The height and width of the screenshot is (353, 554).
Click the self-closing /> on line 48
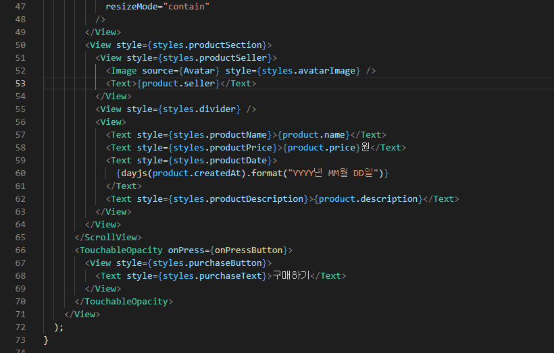101,20
